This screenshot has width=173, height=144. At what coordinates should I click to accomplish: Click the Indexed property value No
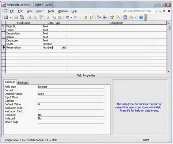(x=71, y=118)
